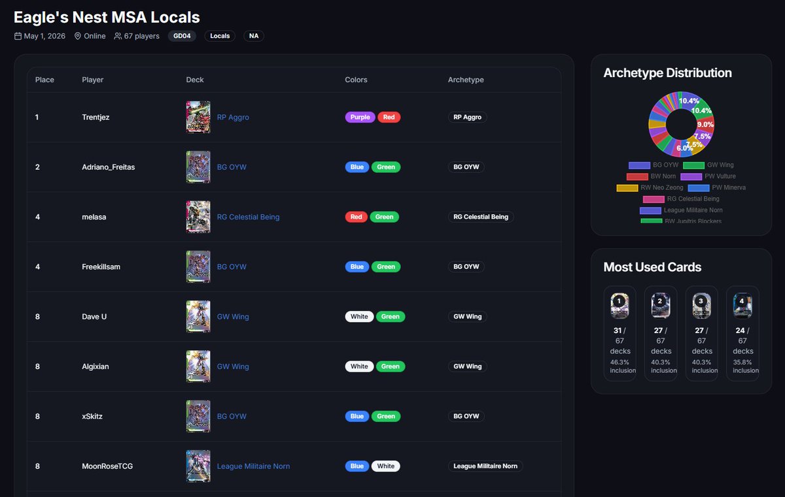Toggle RW Neo Zeong legend swatch
Image resolution: width=785 pixels, height=497 pixels.
627,187
